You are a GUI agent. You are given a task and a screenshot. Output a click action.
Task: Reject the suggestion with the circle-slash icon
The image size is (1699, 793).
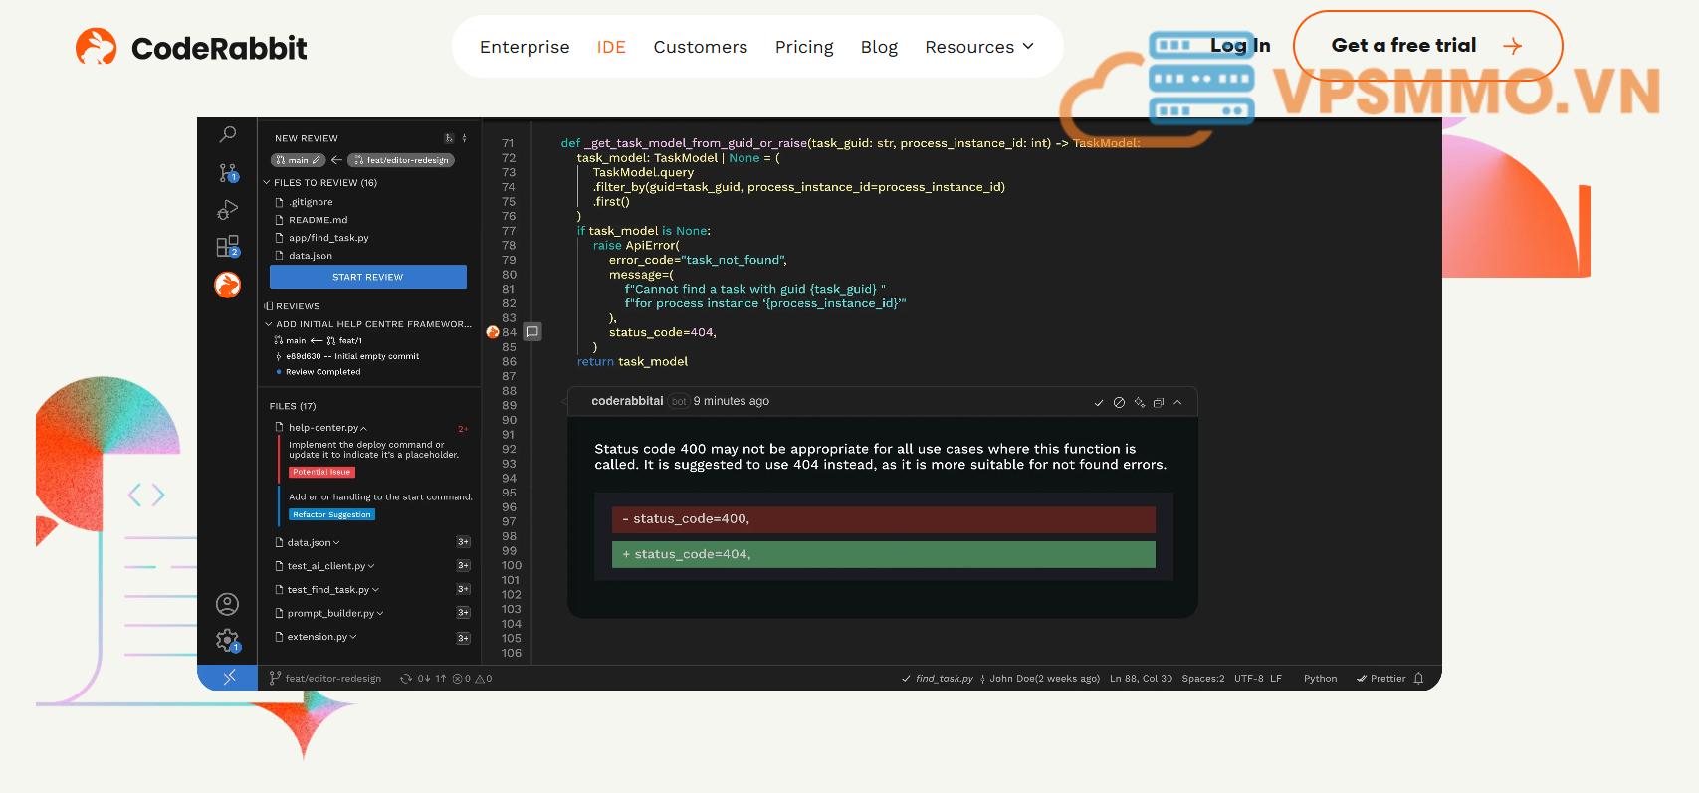1119,403
